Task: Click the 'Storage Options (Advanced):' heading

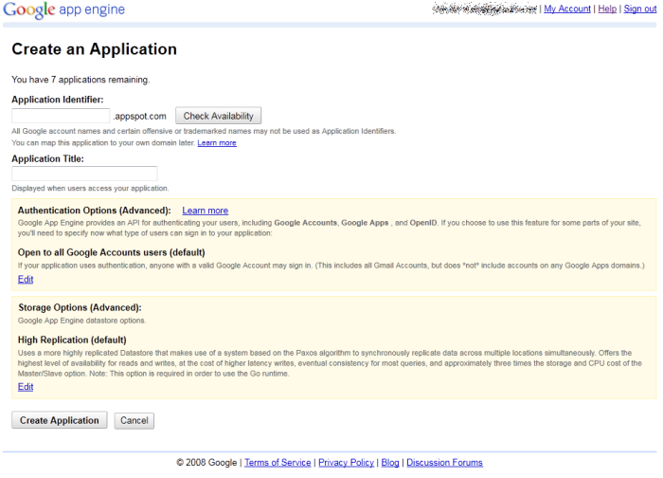Action: click(x=80, y=308)
